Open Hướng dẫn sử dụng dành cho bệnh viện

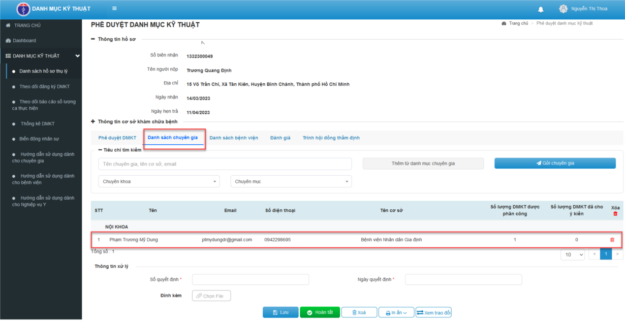(x=44, y=179)
